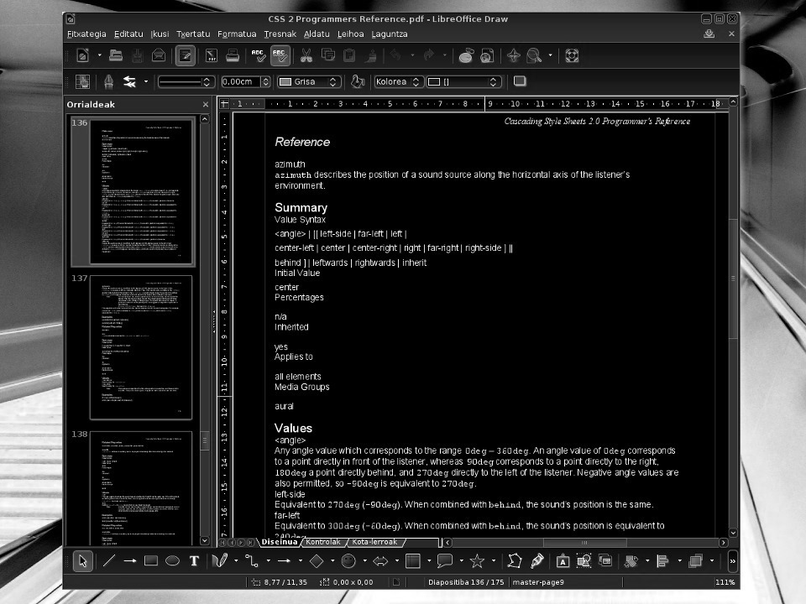This screenshot has width=806, height=604.
Task: Open the Alignment dropdown arrow
Action: 679,561
